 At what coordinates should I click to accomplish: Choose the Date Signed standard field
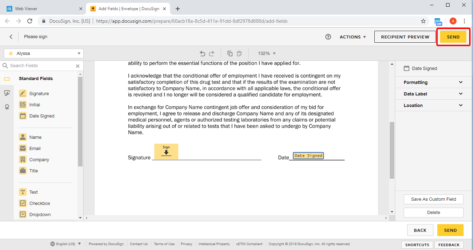(x=42, y=116)
